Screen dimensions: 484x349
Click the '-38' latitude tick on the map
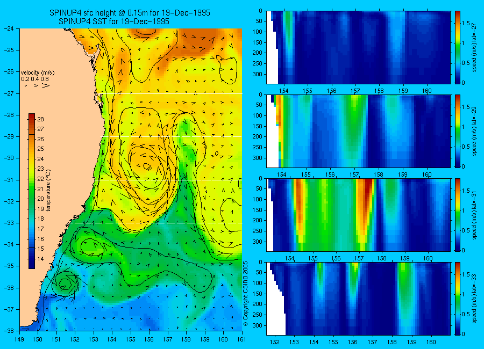tap(10, 331)
